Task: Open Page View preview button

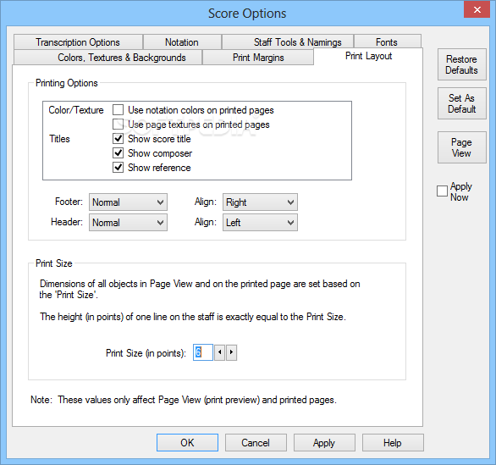Action: (x=461, y=147)
